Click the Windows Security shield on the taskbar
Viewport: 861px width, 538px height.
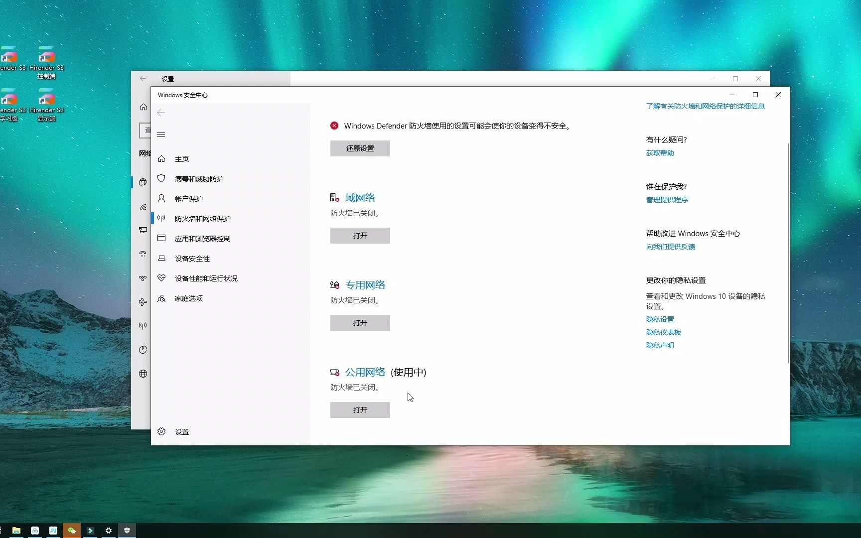pyautogui.click(x=127, y=531)
